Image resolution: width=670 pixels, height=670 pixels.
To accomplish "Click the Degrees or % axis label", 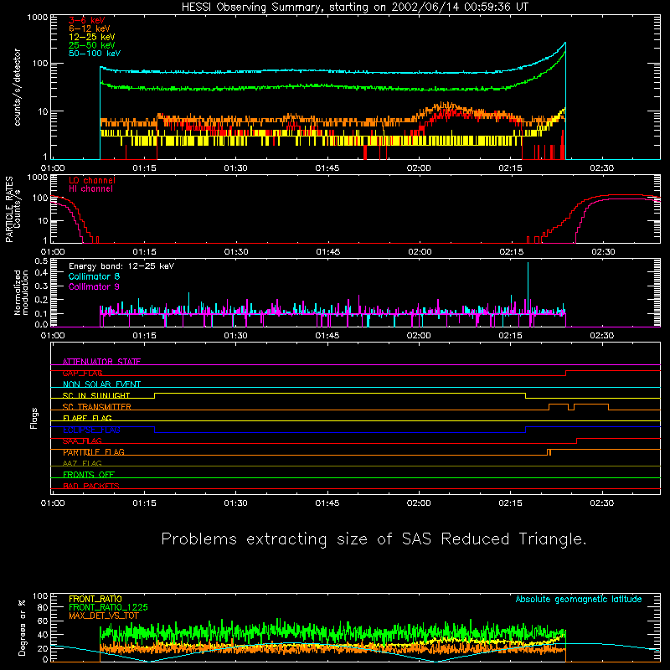I will click(22, 627).
